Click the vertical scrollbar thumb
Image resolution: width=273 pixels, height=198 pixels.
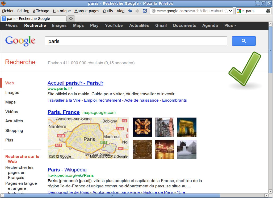[271, 49]
